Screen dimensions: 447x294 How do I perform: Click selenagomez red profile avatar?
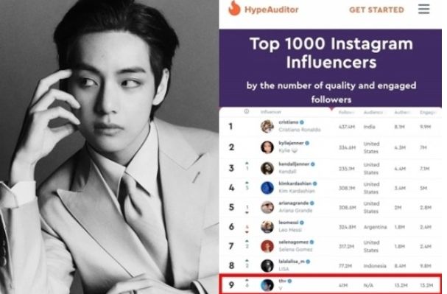point(267,246)
